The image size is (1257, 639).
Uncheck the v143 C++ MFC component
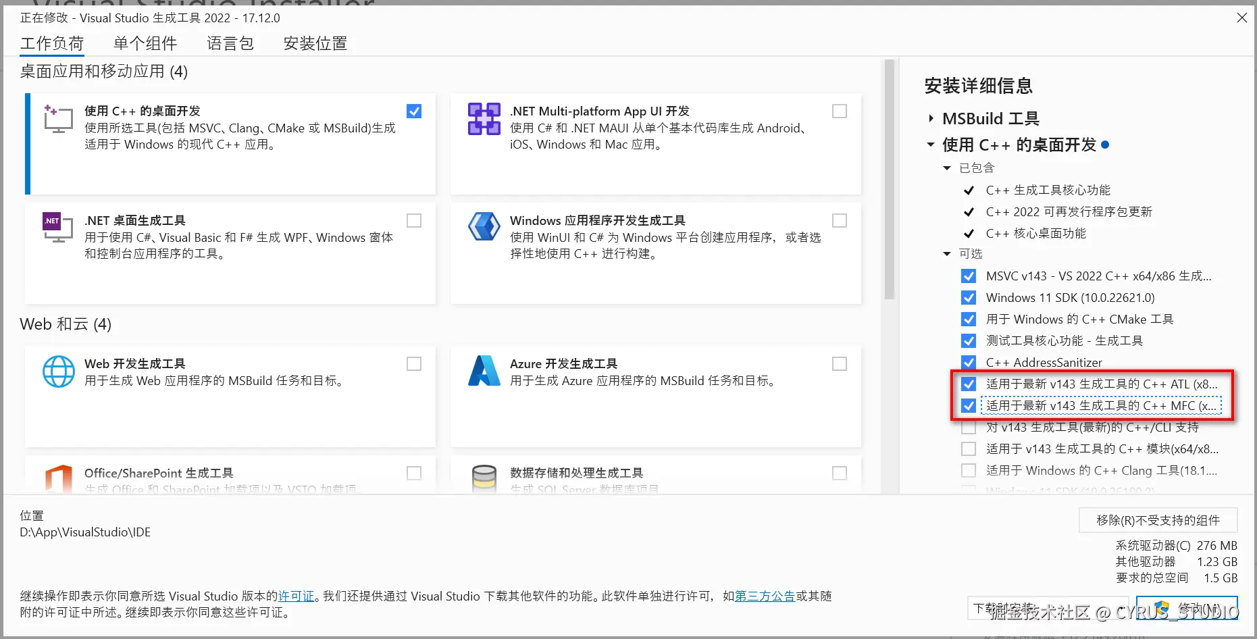pyautogui.click(x=969, y=406)
